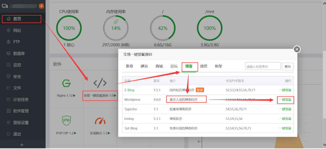This screenshot has width=326, height=149.
Task: Click the home icon beside 首页
Action: [x=8, y=19]
